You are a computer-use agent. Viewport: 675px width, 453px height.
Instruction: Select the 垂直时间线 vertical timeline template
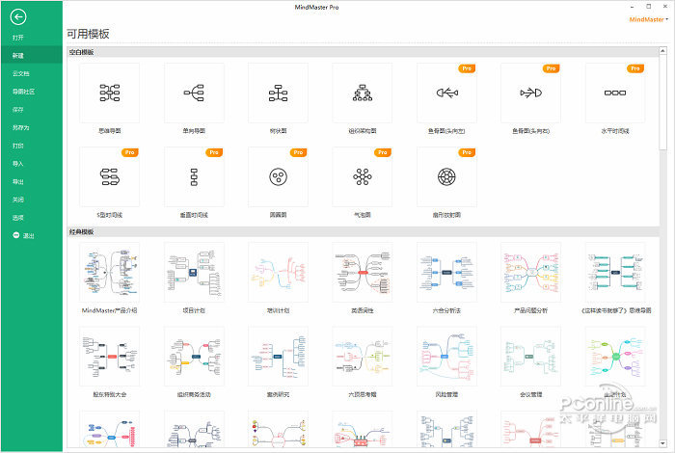point(194,176)
